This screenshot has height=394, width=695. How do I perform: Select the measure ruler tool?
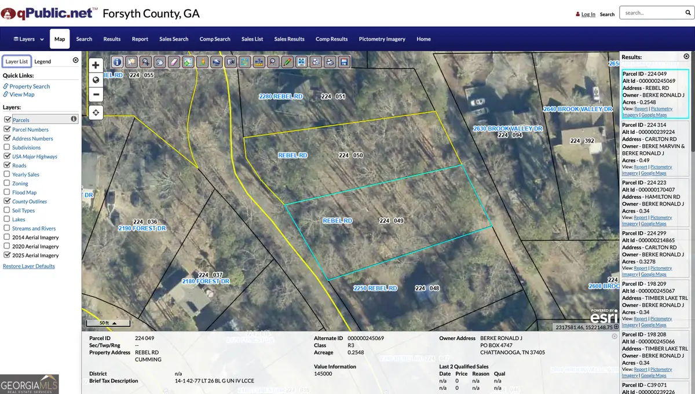tap(259, 61)
